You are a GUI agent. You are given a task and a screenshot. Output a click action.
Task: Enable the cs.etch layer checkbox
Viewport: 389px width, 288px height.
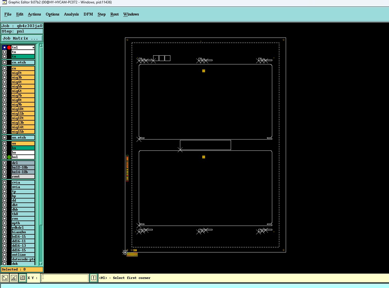pos(5,62)
